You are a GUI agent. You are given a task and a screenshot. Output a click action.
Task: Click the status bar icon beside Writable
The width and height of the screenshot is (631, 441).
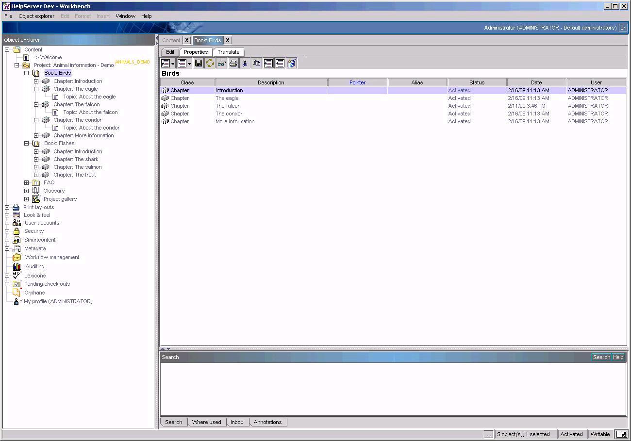(x=621, y=434)
